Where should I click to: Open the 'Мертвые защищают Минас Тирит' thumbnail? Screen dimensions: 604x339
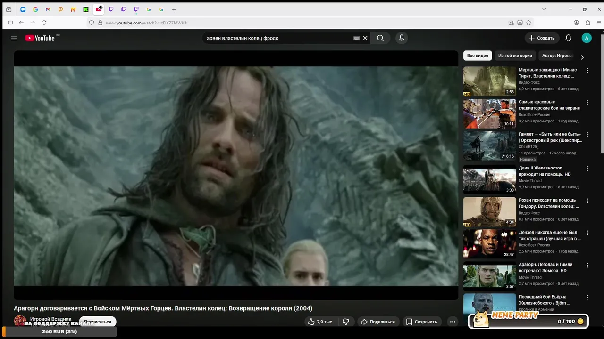(x=490, y=81)
